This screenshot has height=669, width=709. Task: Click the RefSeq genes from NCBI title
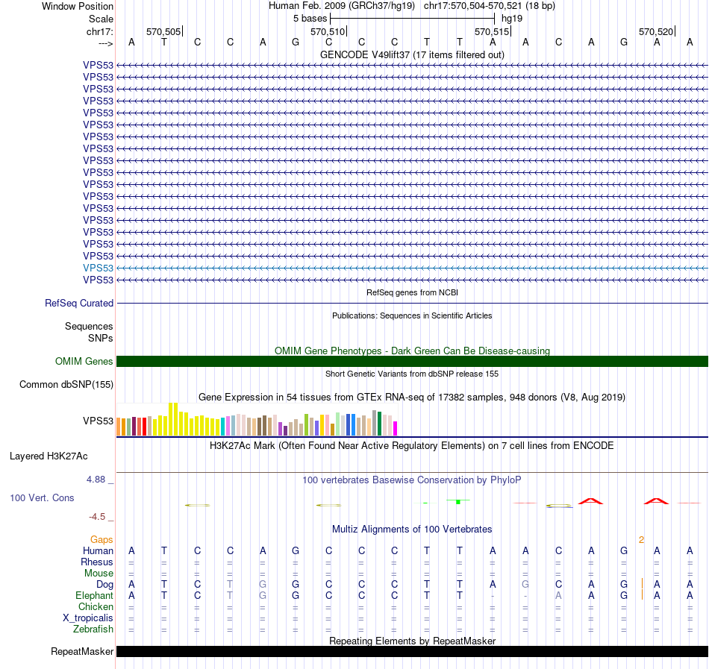tap(412, 292)
